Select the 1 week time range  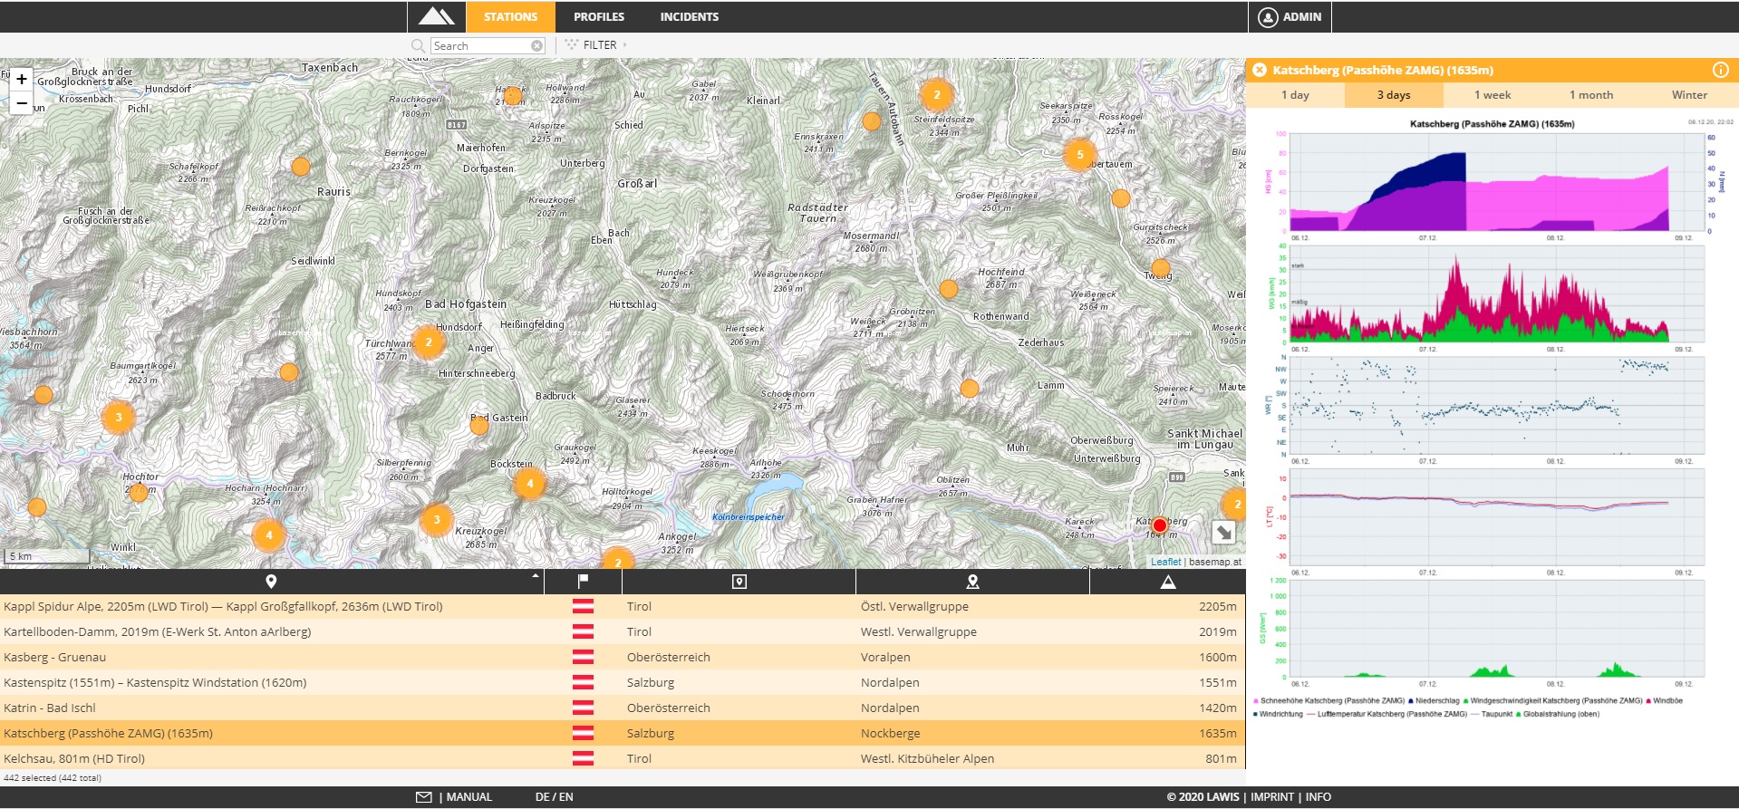pyautogui.click(x=1492, y=95)
